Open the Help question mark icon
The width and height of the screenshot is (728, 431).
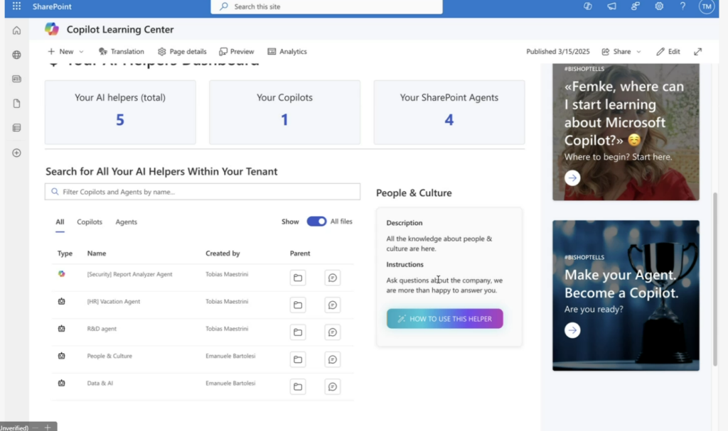[682, 6]
